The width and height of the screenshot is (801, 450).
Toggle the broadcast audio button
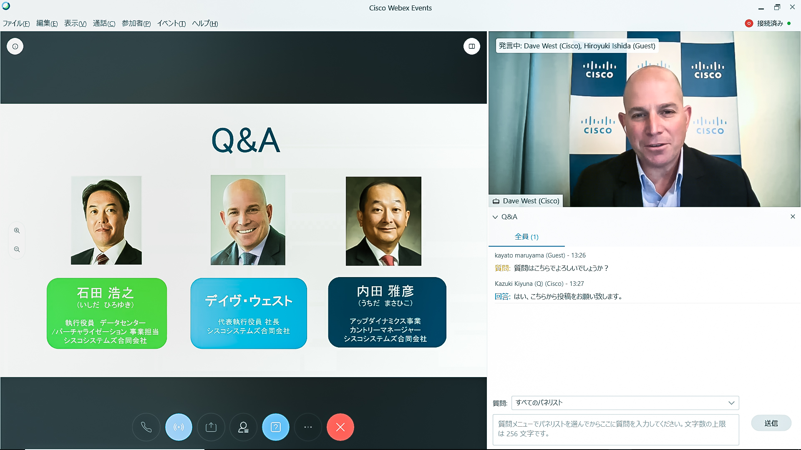point(179,427)
